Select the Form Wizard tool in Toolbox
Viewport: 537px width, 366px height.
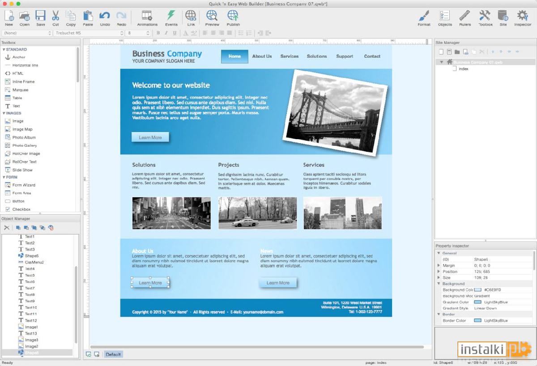pyautogui.click(x=20, y=185)
